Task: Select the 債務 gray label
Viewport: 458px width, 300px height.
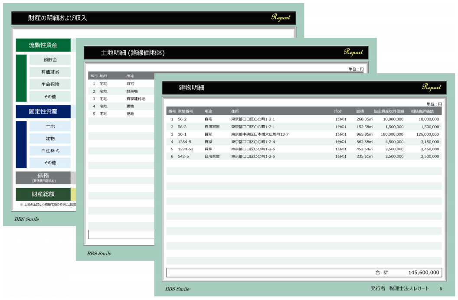Action: pyautogui.click(x=43, y=177)
